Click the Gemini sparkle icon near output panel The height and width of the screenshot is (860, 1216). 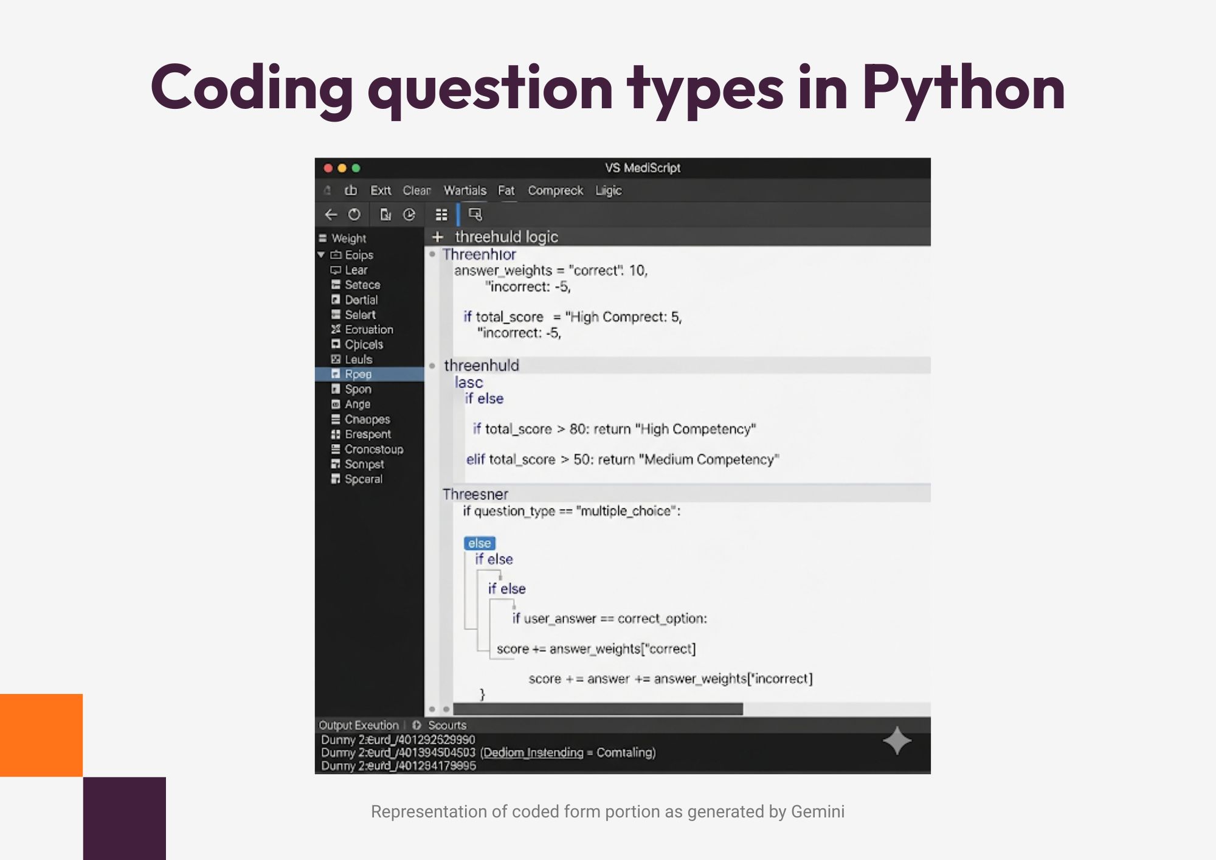(897, 741)
